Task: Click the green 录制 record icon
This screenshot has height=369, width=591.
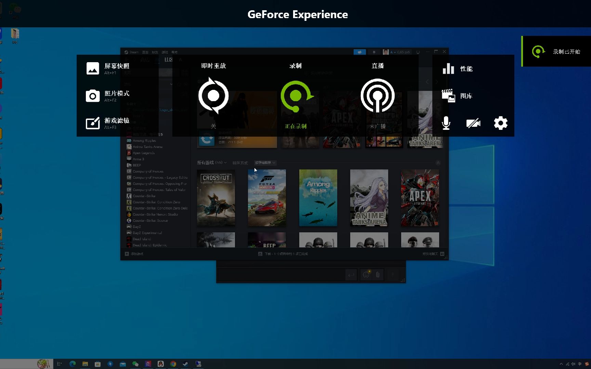Action: point(296,96)
